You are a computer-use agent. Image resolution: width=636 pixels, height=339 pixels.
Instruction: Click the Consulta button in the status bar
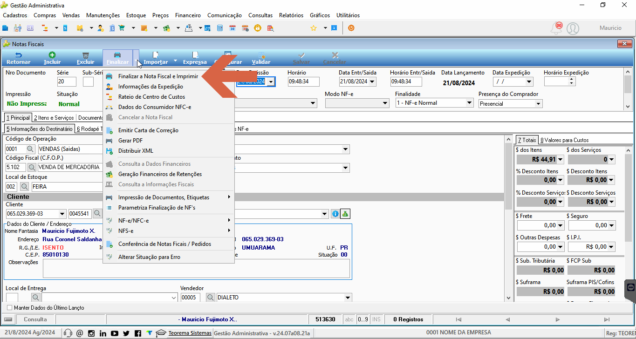35,319
